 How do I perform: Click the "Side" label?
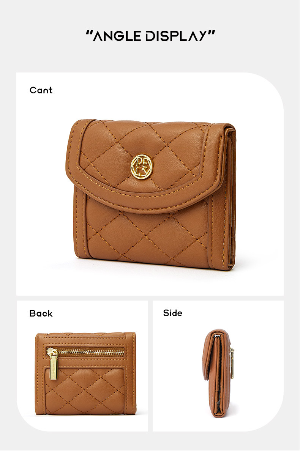coord(172,313)
